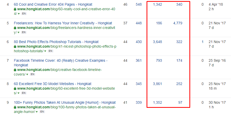Image resolution: width=231 pixels, height=116 pixels.
Task: Click the 41-nicest-photoshop-photo-effects URL
Action: (65, 49)
